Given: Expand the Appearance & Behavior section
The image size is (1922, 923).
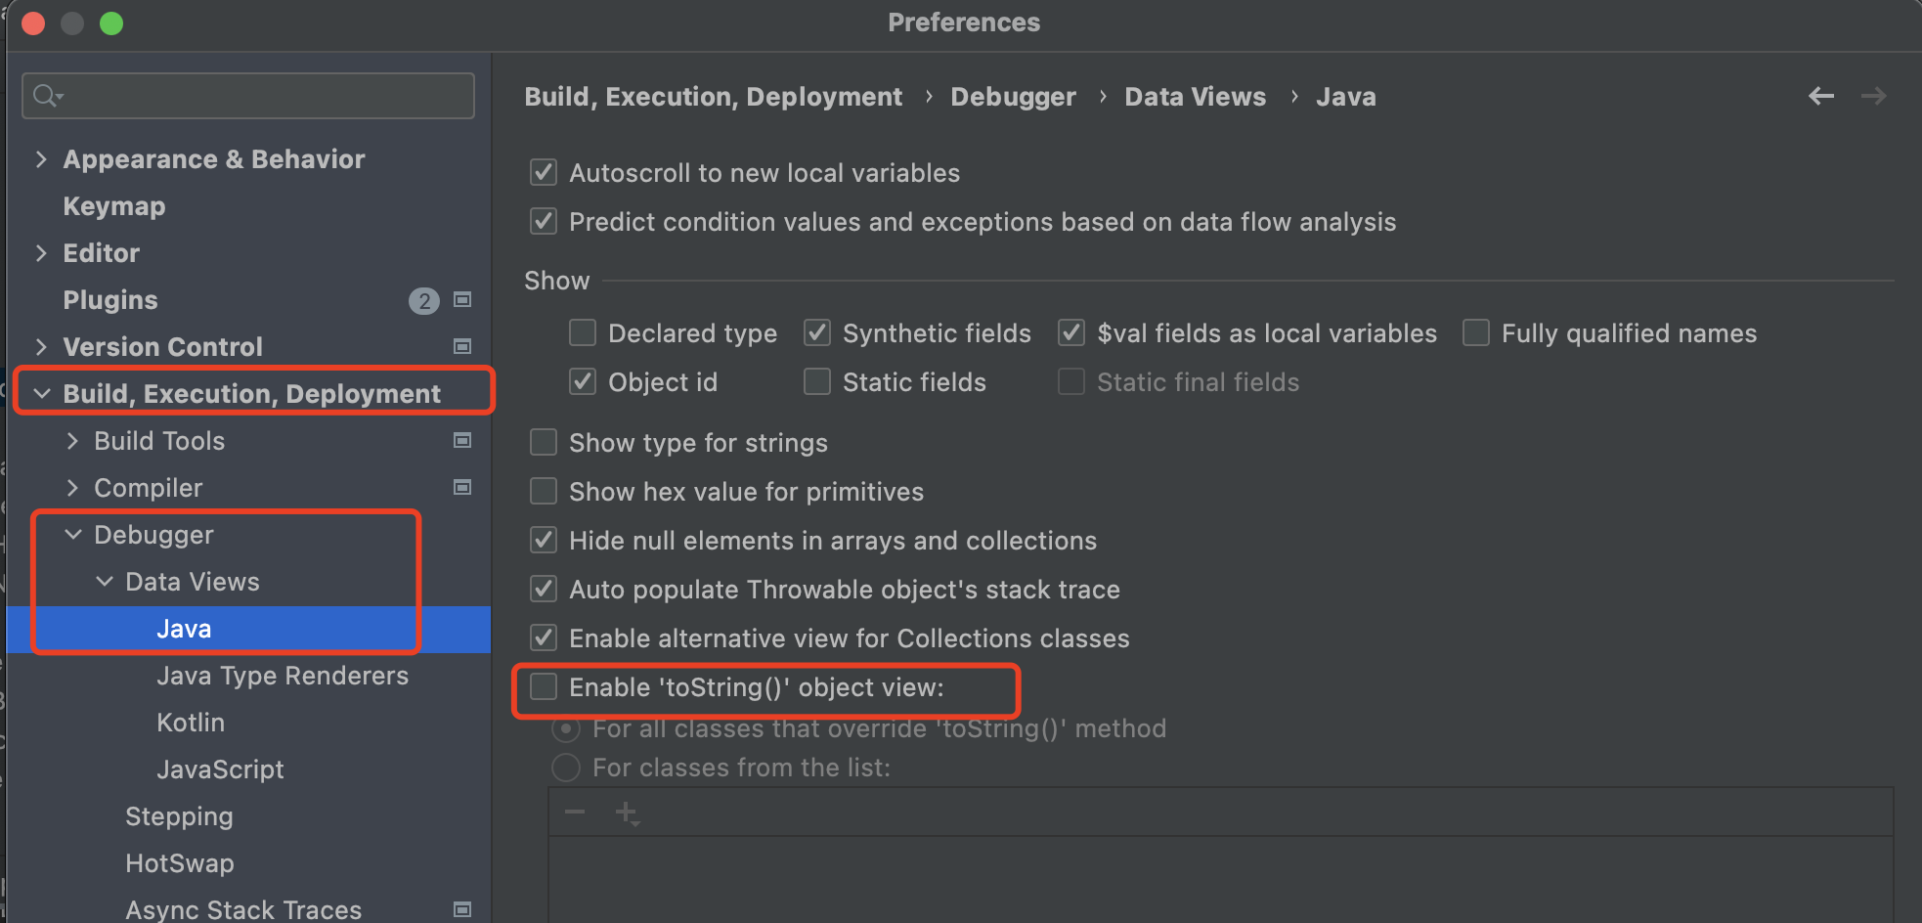Looking at the screenshot, I should click(41, 159).
